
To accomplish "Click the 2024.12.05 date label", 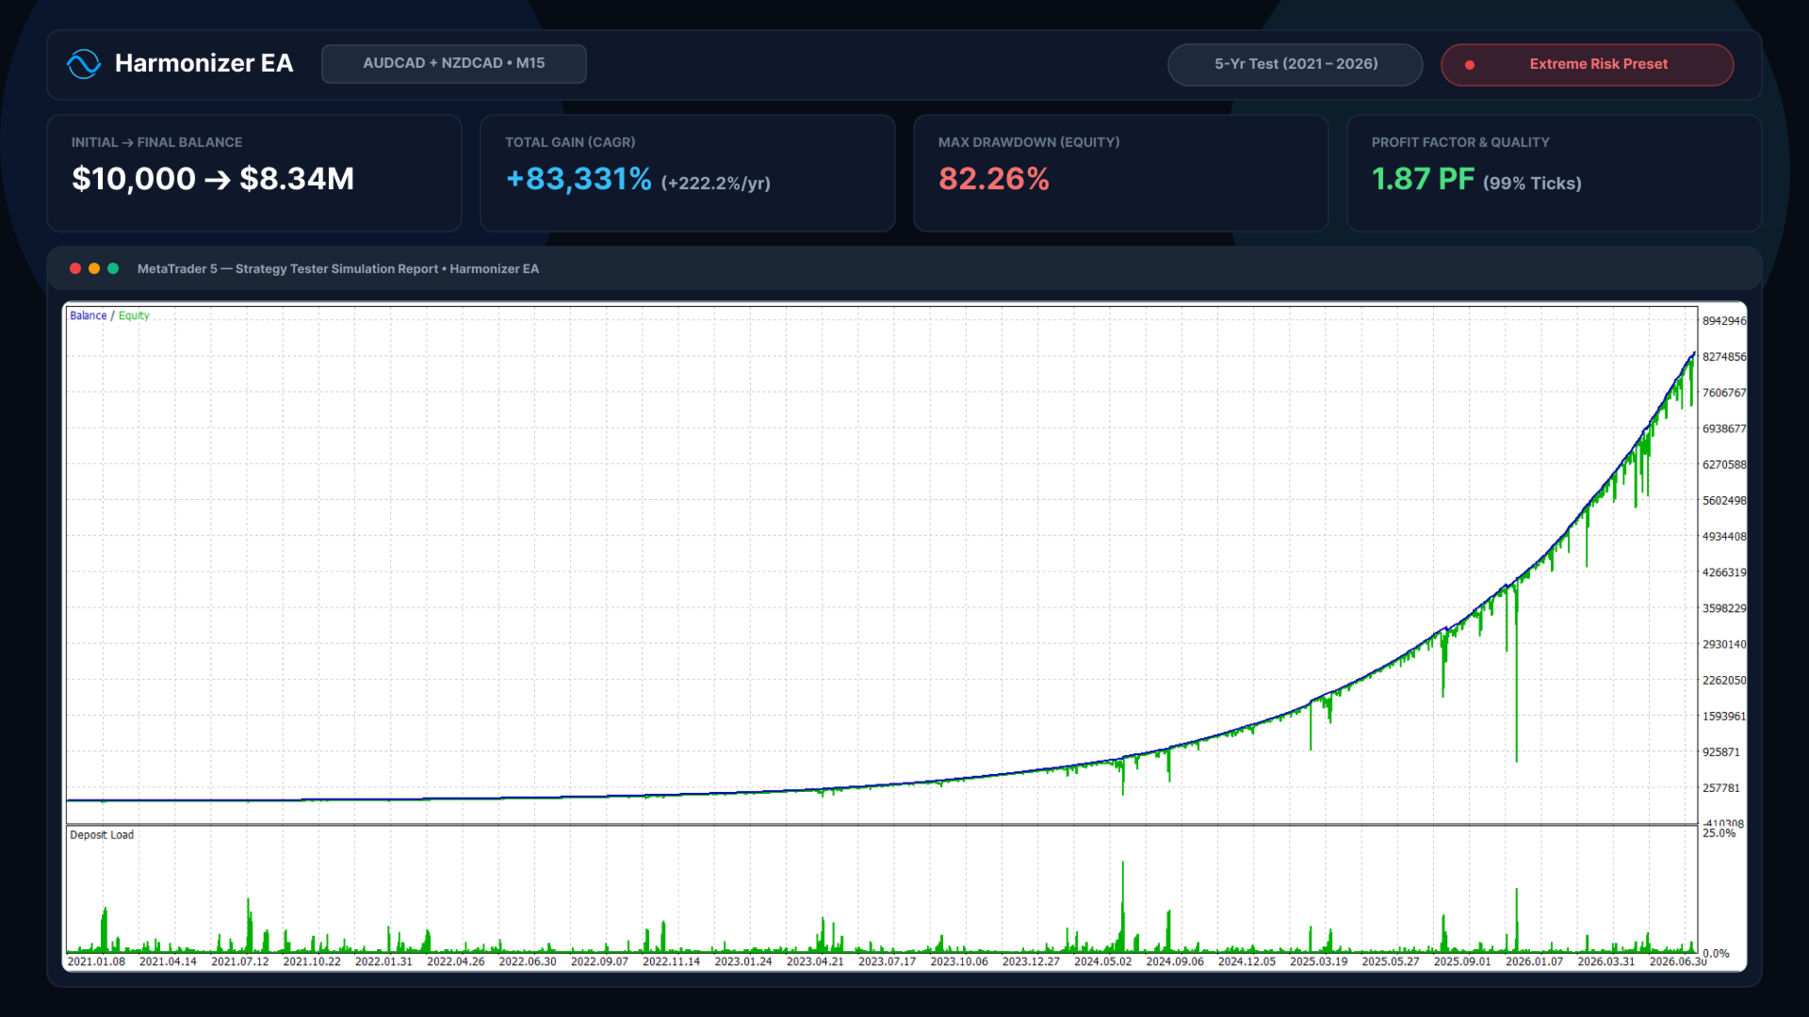I will (1247, 962).
